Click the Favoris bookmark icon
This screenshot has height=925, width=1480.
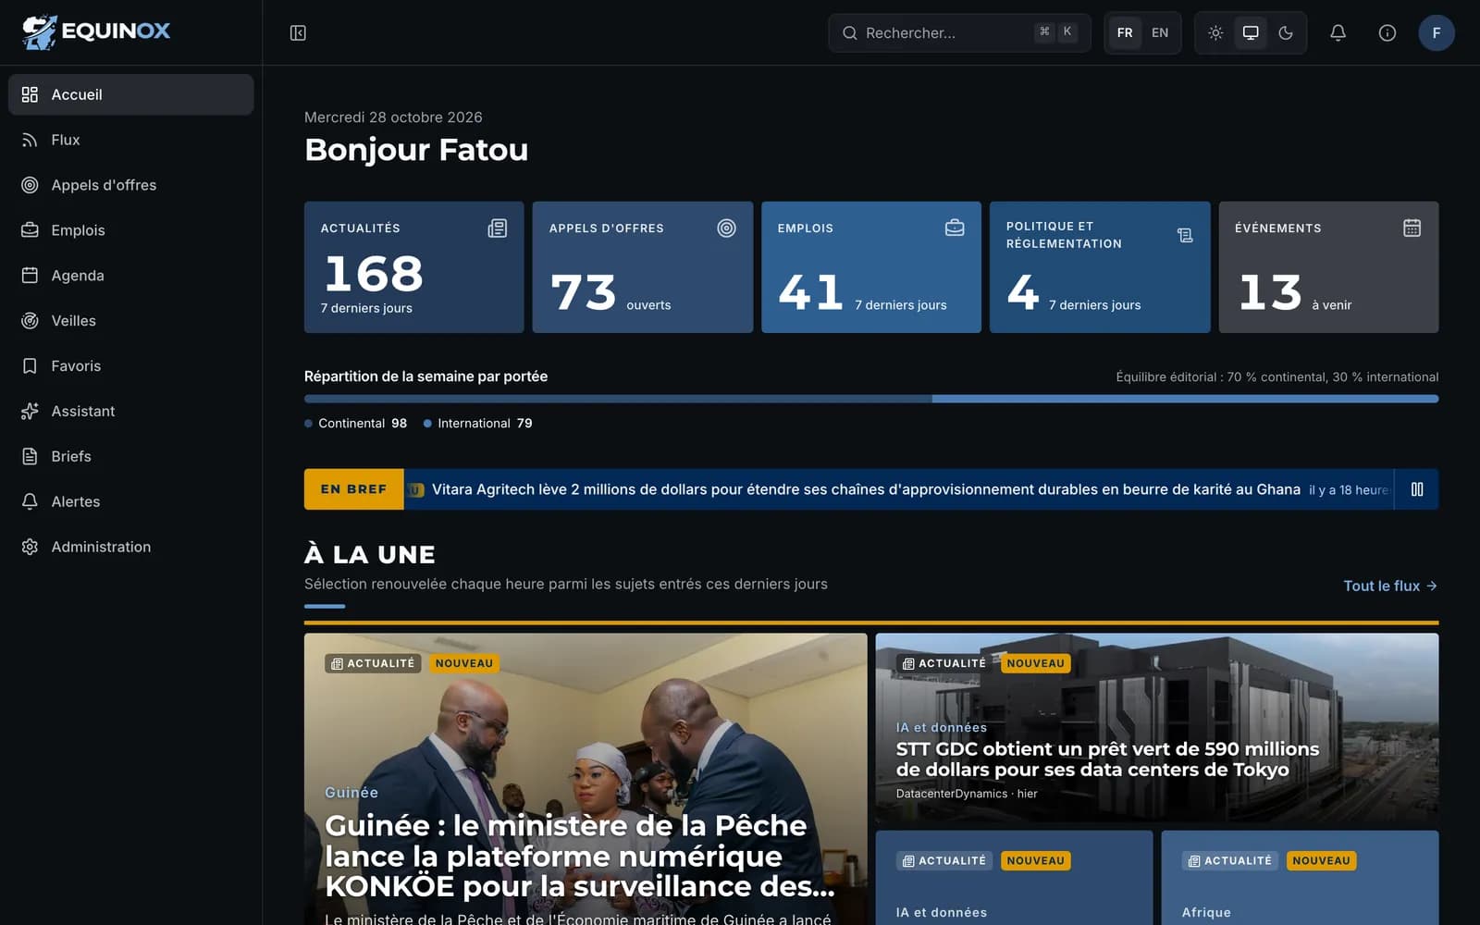click(x=30, y=366)
